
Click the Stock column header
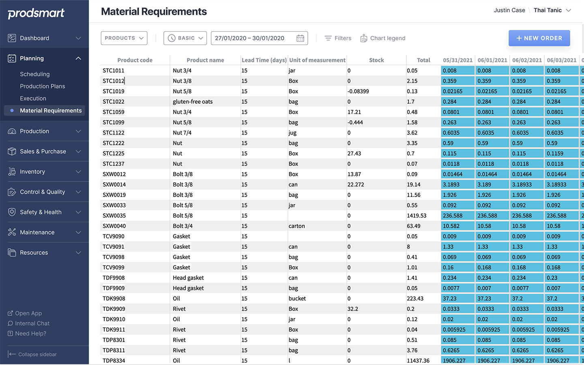pos(376,60)
